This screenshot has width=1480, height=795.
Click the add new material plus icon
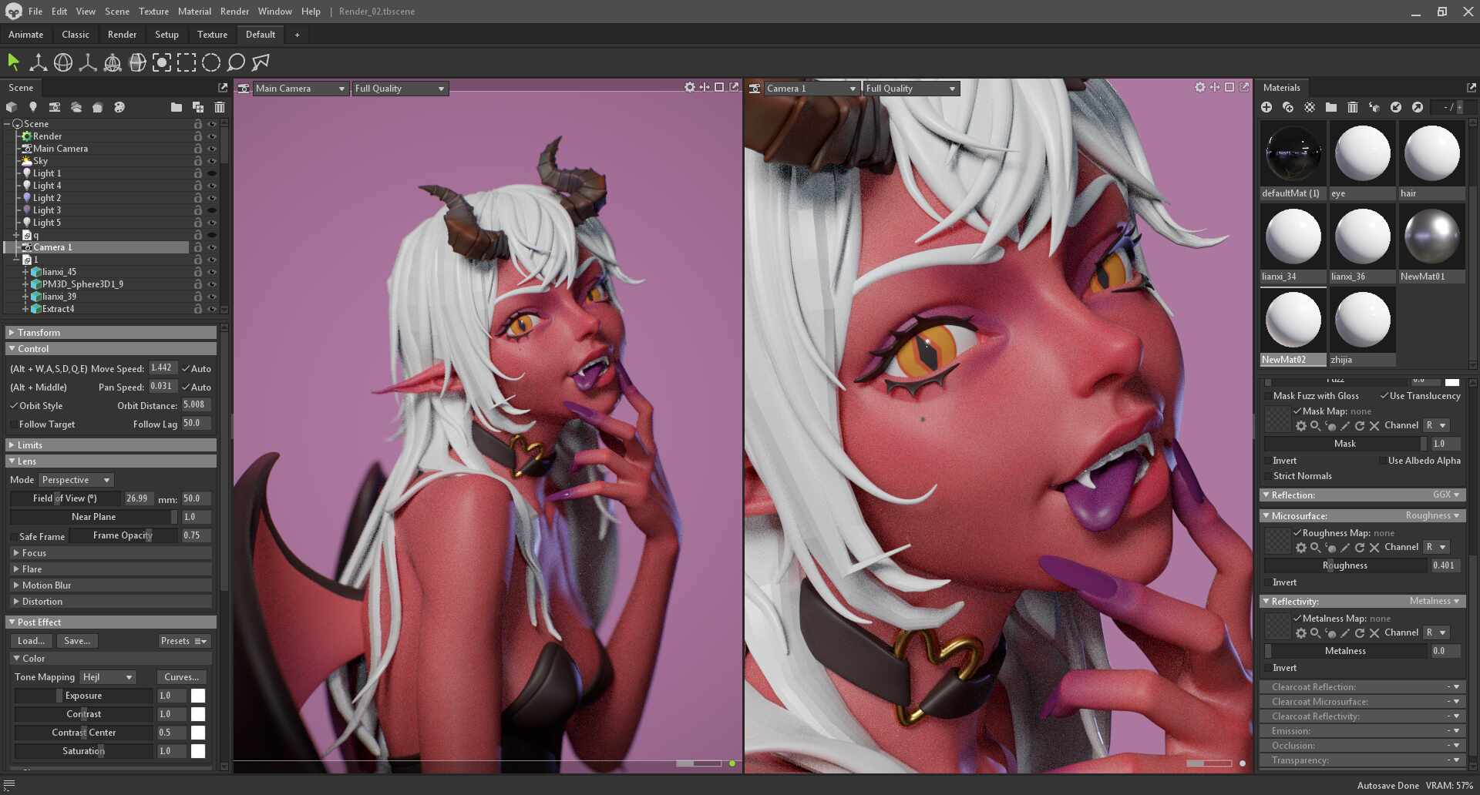(1266, 107)
